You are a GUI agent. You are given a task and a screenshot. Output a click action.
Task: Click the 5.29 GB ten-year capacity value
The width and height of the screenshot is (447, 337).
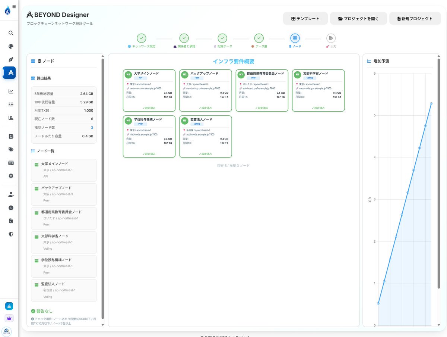tap(87, 102)
